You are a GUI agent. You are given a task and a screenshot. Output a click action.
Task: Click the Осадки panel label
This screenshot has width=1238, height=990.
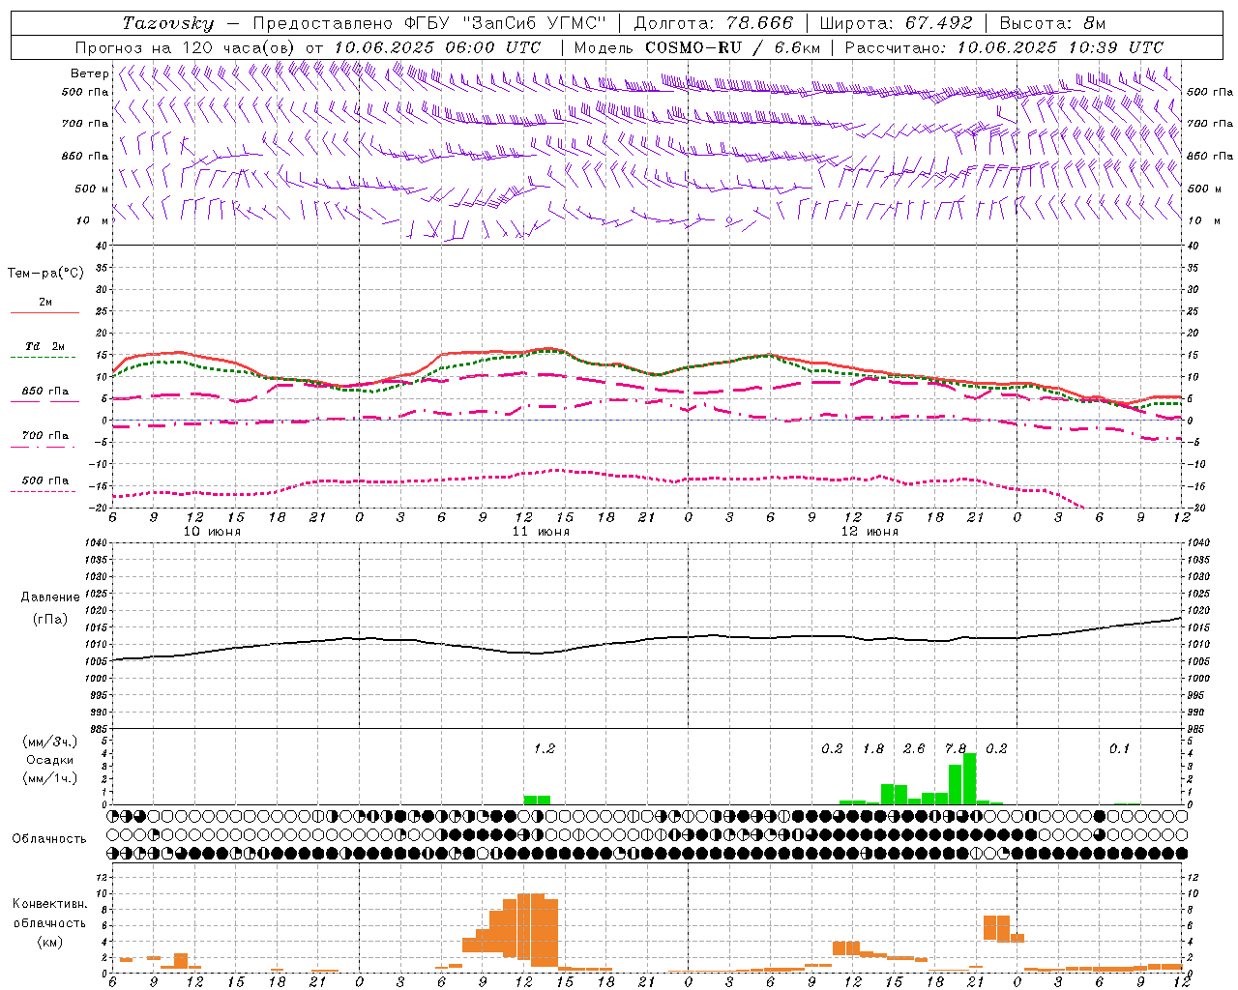(50, 760)
